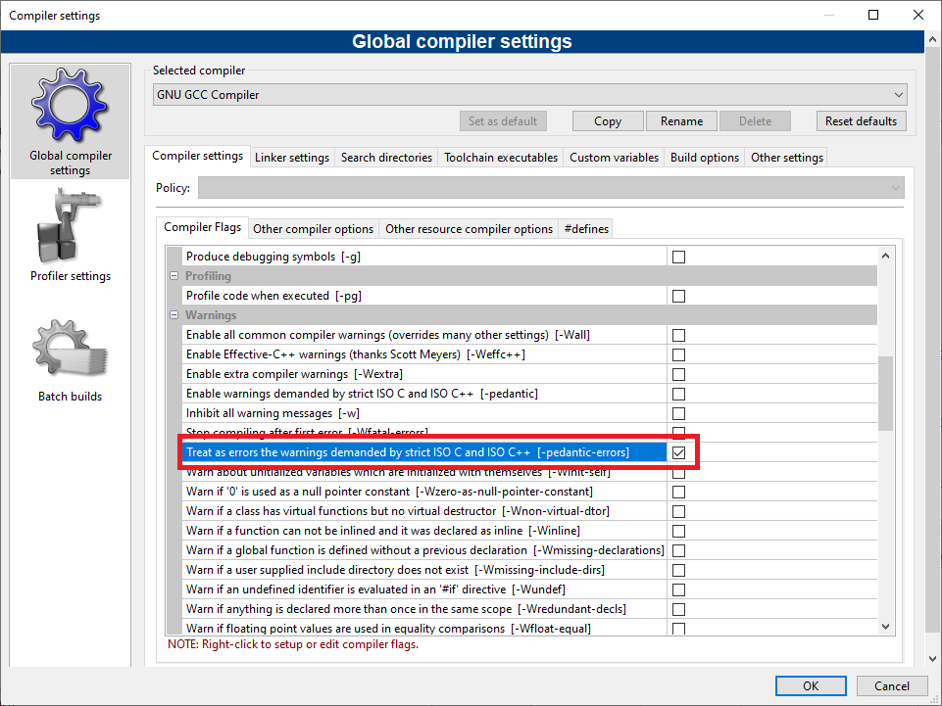
Task: Open the Selected compiler dropdown
Action: tap(529, 95)
